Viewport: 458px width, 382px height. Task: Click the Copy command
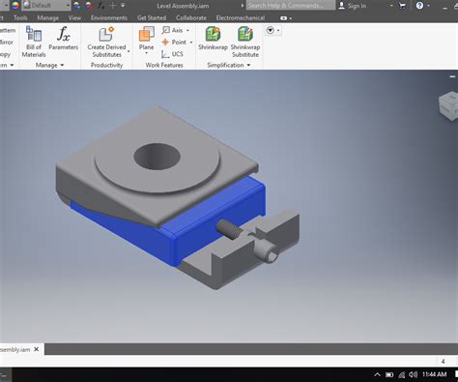tap(5, 54)
